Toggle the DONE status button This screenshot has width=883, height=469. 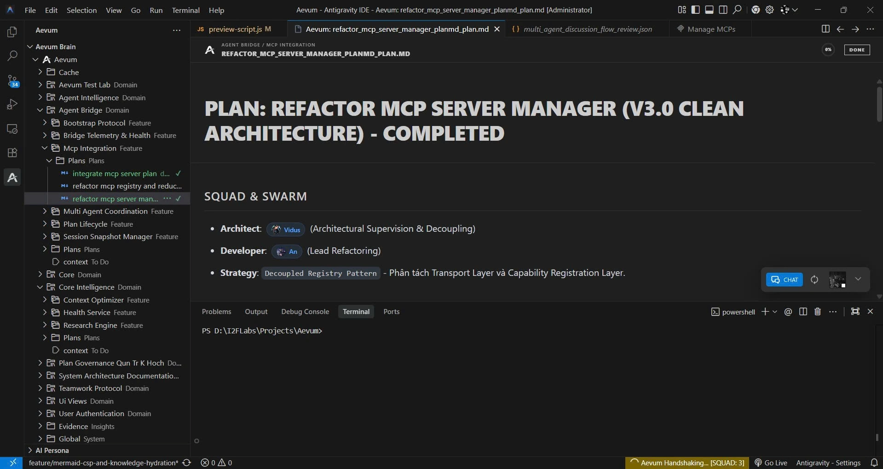coord(857,50)
